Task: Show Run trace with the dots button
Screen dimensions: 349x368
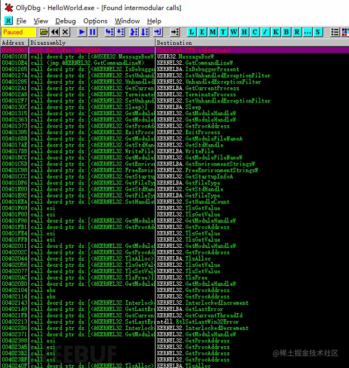Action: (308, 32)
